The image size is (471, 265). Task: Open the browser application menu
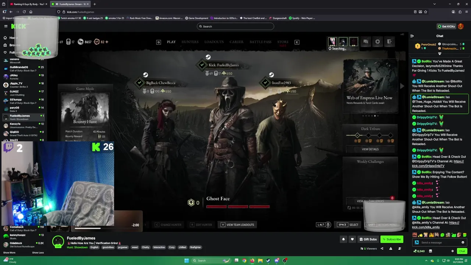click(467, 12)
